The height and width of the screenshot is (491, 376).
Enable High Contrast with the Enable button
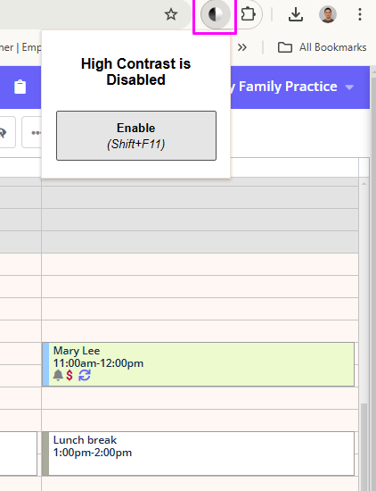click(136, 136)
